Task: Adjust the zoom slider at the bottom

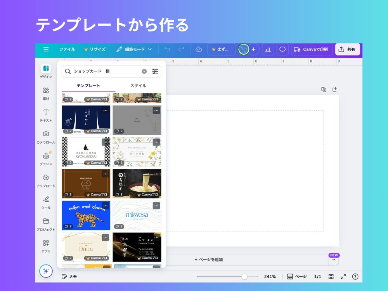Action: point(244,277)
